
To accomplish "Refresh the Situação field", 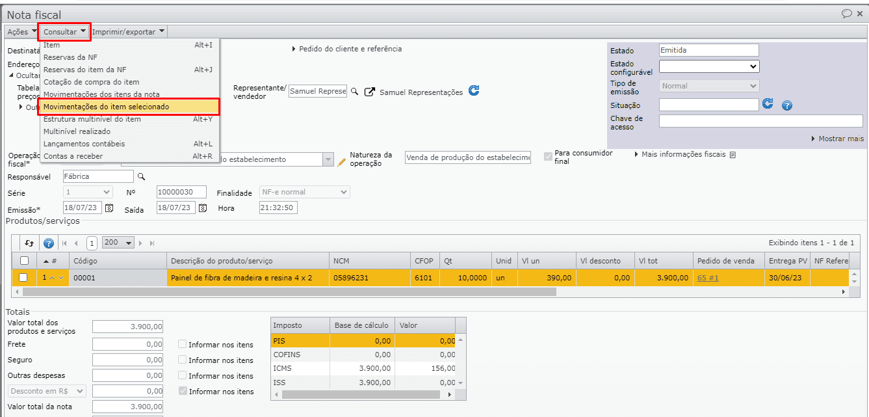I will [768, 104].
